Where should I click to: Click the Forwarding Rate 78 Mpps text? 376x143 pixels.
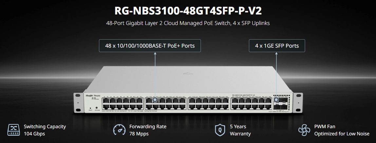click(x=148, y=130)
